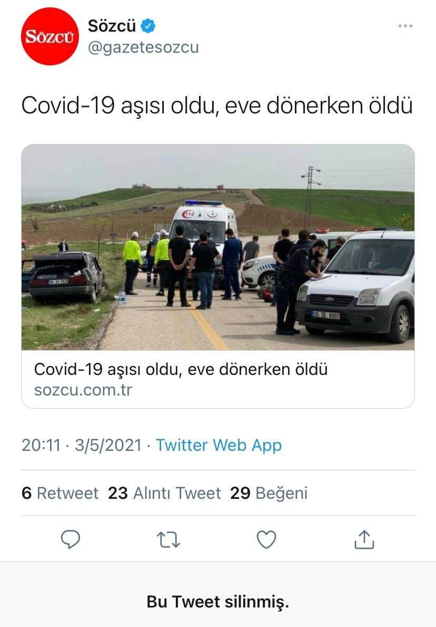Tap the retweet arrows icon
Image resolution: width=436 pixels, height=627 pixels.
pyautogui.click(x=168, y=539)
